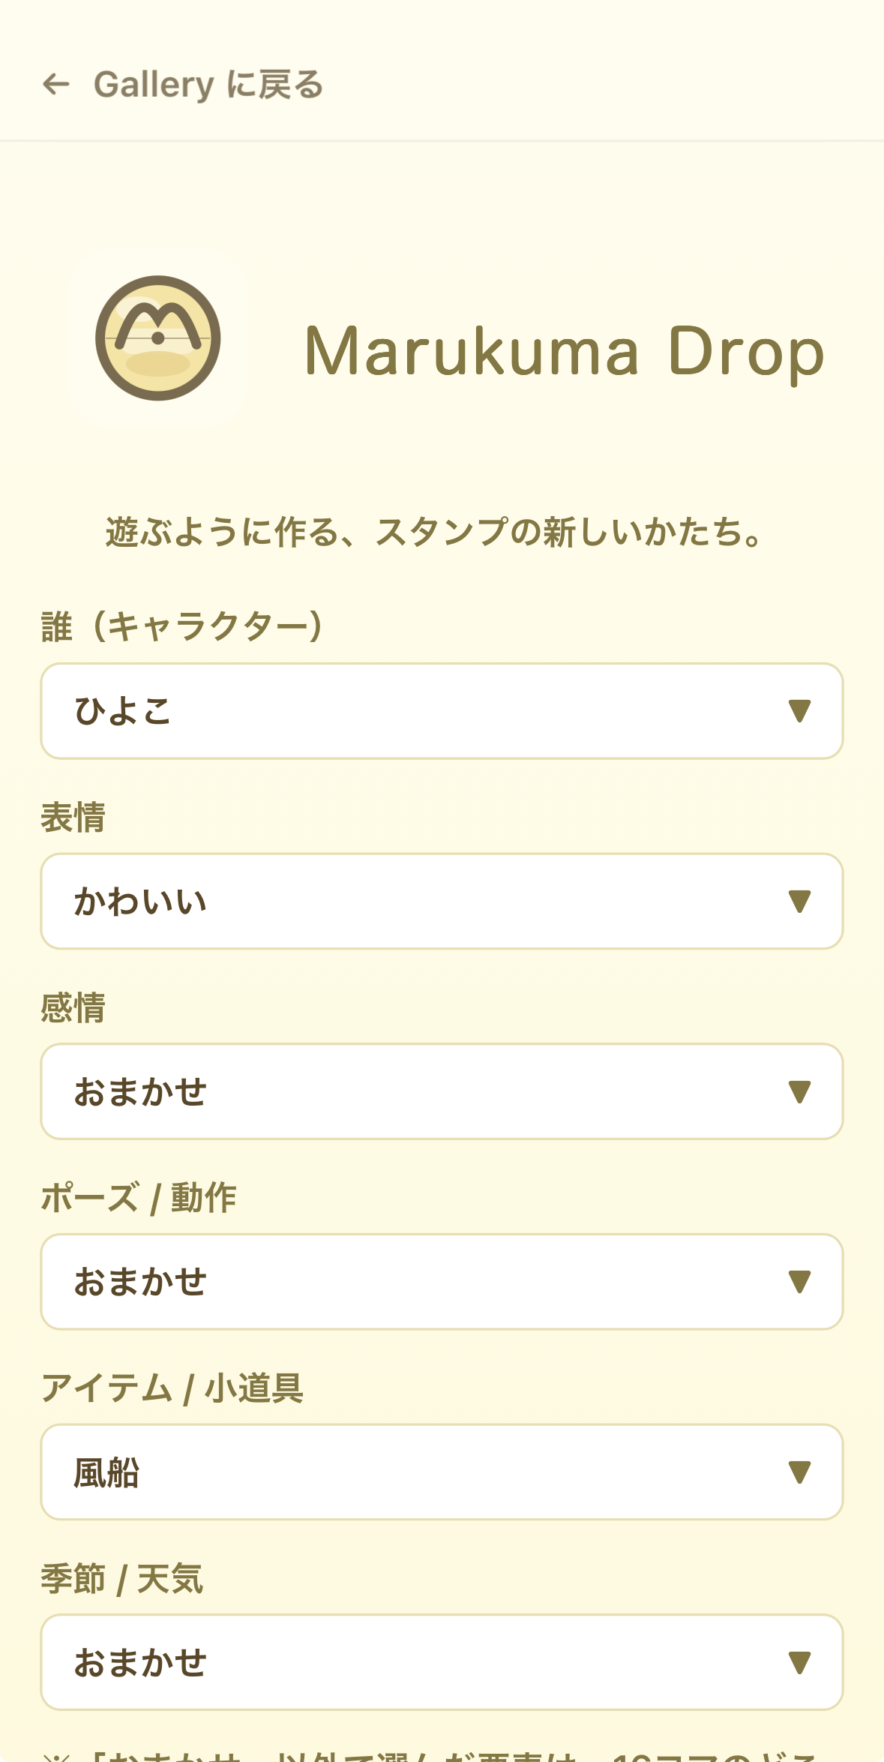
Task: Click the back arrow icon
Action: point(56,84)
